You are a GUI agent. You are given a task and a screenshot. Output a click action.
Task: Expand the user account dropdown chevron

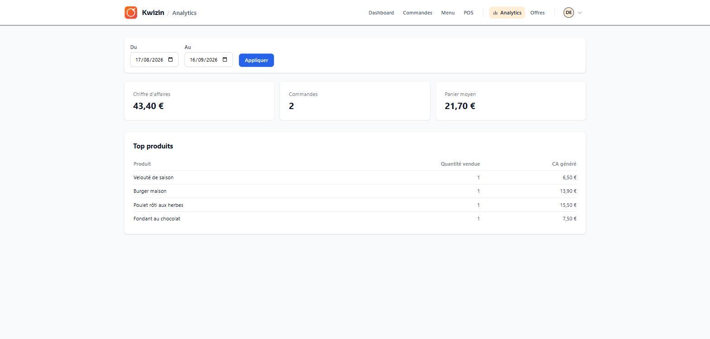coord(580,13)
